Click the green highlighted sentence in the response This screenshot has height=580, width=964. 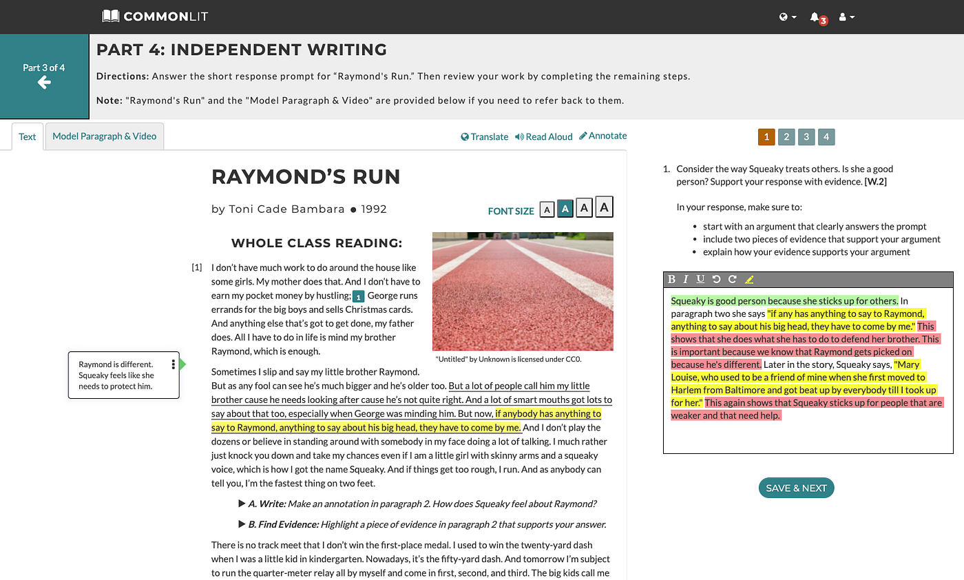pos(784,301)
